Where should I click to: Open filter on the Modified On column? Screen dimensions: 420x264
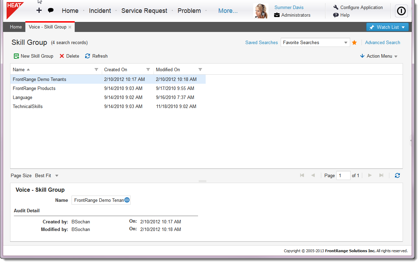click(x=200, y=70)
